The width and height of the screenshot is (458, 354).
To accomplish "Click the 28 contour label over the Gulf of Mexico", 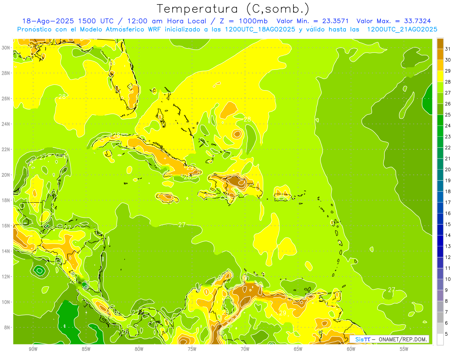I will coord(62,97).
